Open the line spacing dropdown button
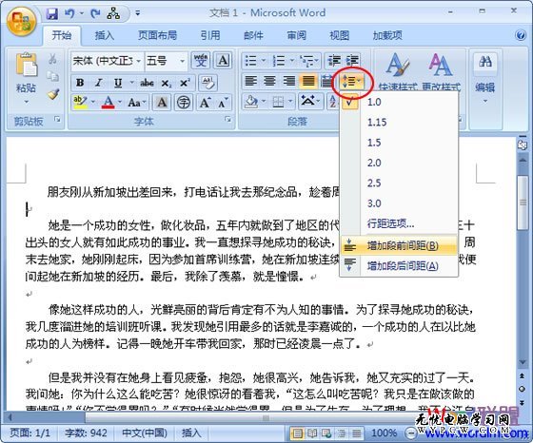 351,82
